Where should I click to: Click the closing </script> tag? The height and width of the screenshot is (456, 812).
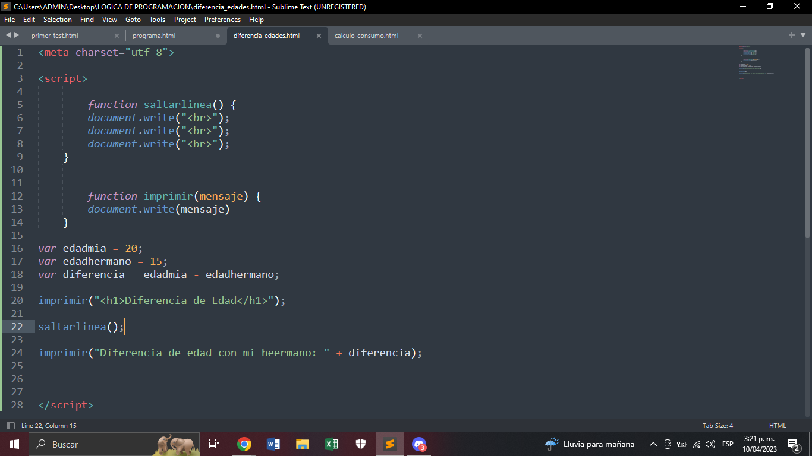[x=66, y=405]
